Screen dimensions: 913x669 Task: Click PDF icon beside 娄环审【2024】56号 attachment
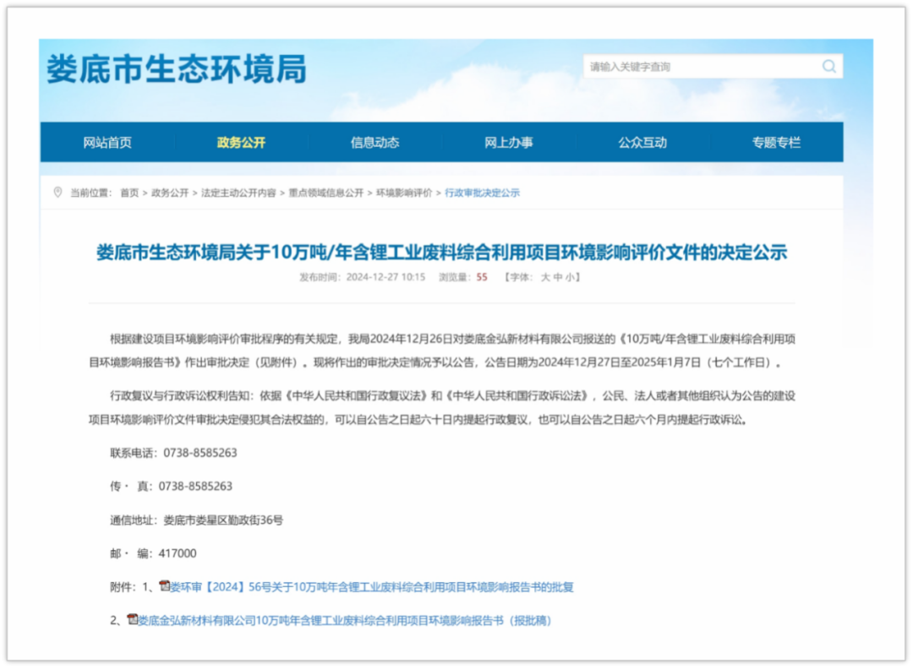(x=165, y=586)
